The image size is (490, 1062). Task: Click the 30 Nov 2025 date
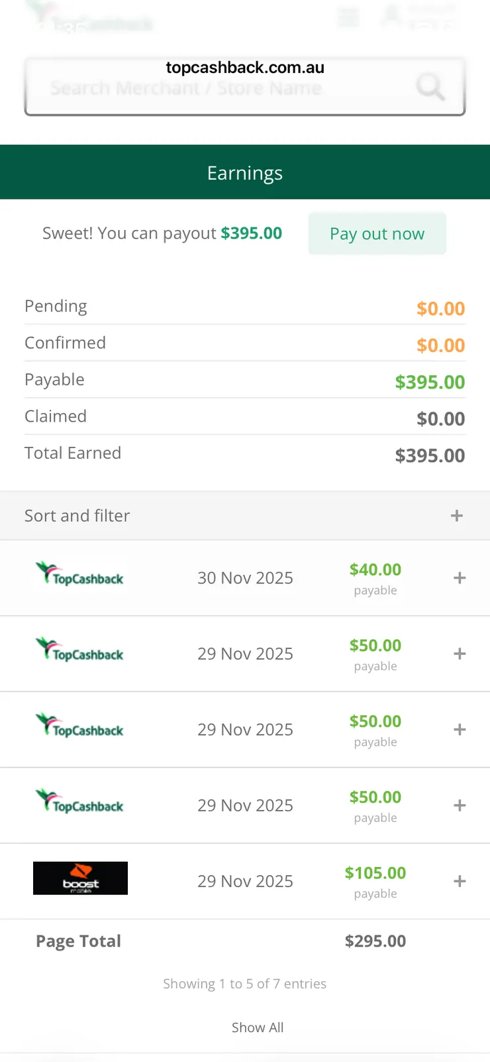click(x=245, y=578)
